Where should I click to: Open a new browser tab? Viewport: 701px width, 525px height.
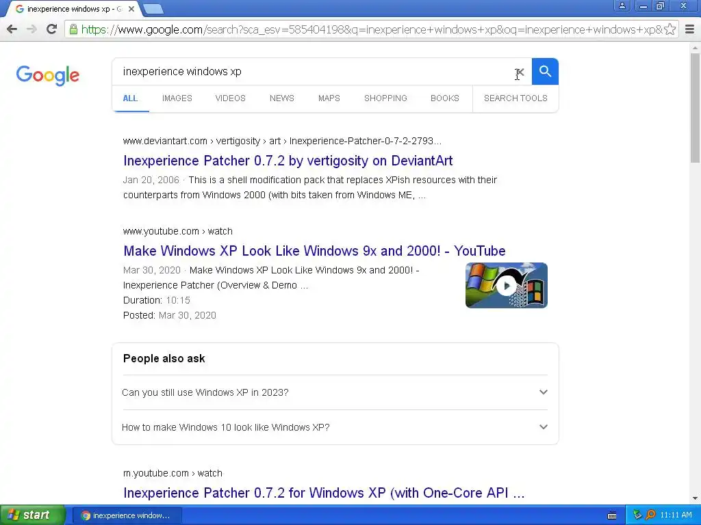pos(153,9)
